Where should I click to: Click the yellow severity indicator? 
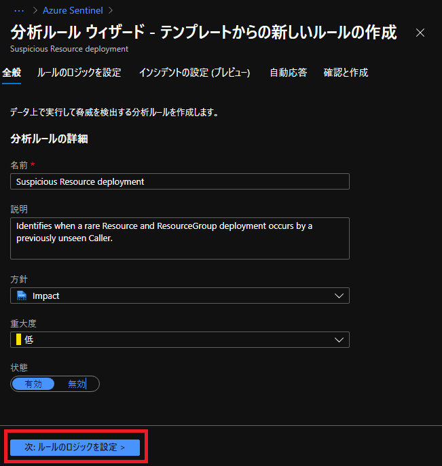click(19, 340)
